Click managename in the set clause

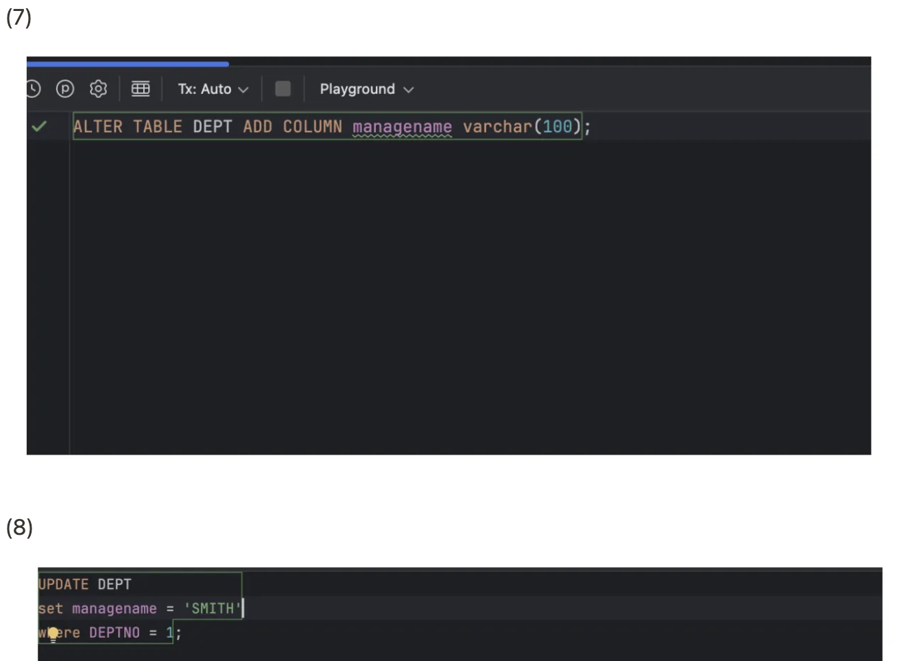point(115,608)
